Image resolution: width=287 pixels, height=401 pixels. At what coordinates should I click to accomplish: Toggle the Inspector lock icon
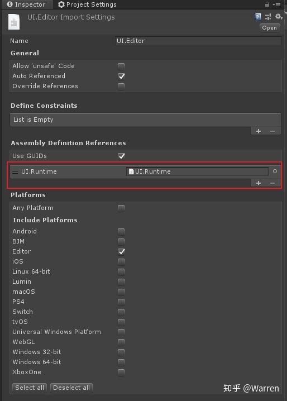pyautogui.click(x=267, y=4)
